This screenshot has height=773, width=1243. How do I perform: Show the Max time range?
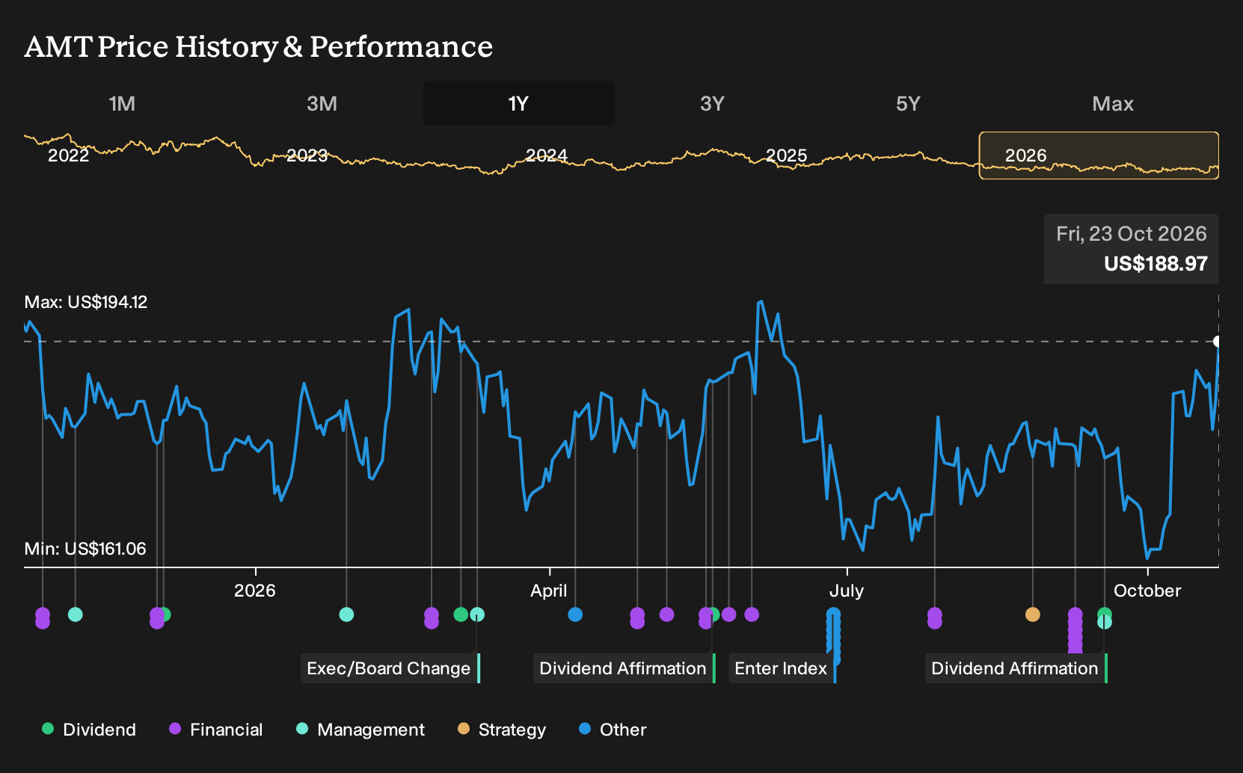pyautogui.click(x=1113, y=103)
